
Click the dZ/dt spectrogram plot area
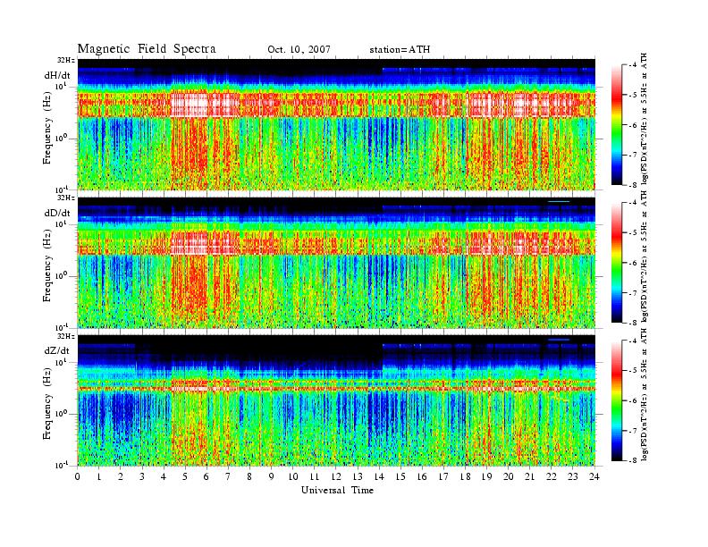point(336,400)
